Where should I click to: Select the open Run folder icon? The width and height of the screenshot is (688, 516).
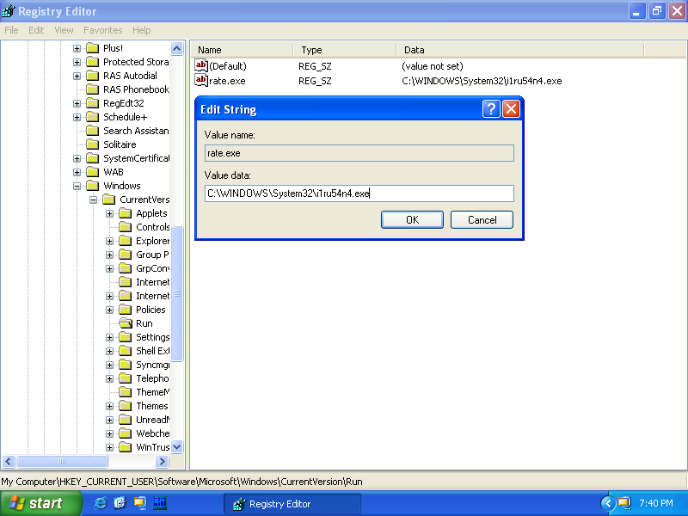point(126,323)
